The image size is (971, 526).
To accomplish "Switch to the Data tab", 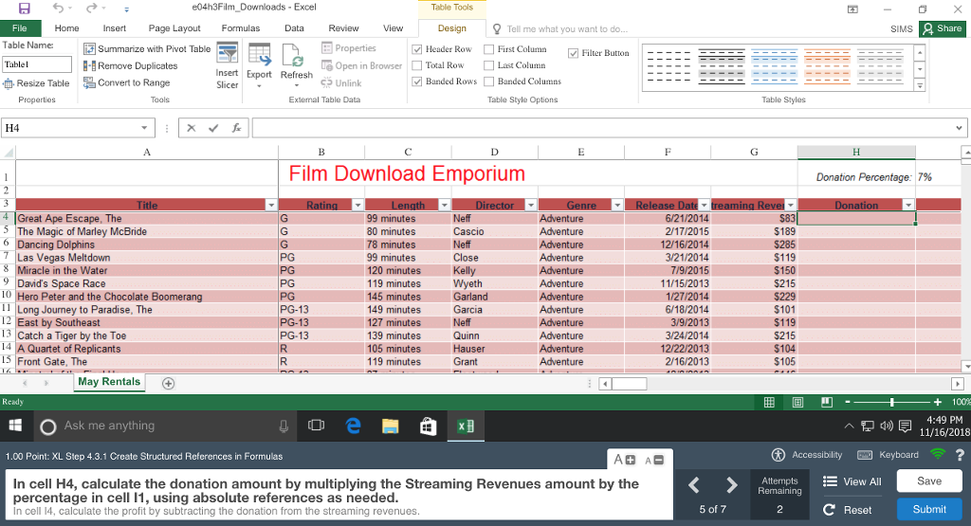I will coord(294,28).
